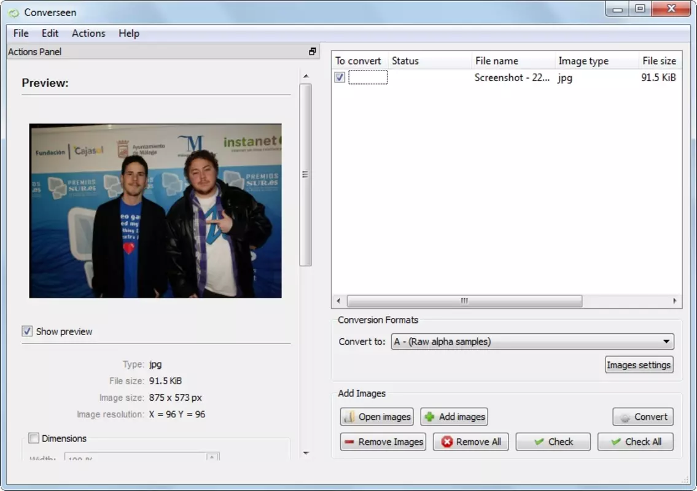This screenshot has height=491, width=697.
Task: Select the 'Screenshot - 22...' file name cell
Action: coord(512,77)
